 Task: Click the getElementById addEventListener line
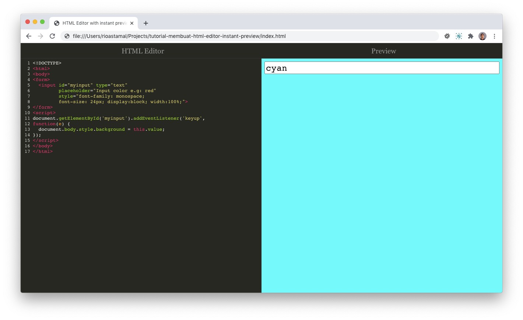[x=119, y=118]
